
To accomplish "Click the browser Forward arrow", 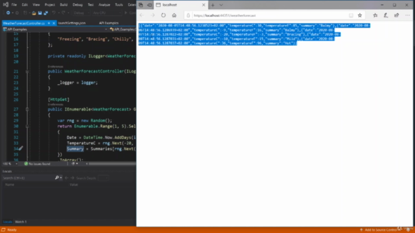I will click(x=152, y=16).
